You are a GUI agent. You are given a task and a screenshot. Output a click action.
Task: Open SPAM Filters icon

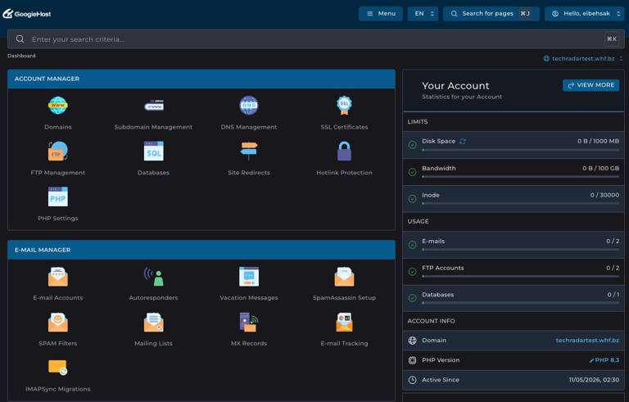[58, 322]
